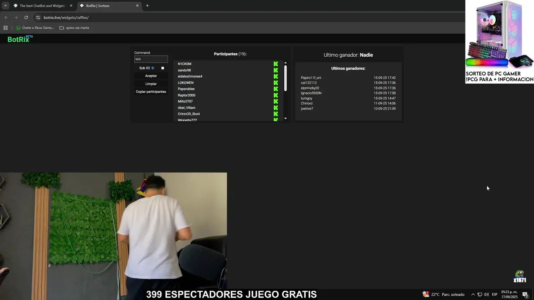The image size is (534, 300).
Task: Click the Kick icon beside Raptor2000
Action: 276,95
